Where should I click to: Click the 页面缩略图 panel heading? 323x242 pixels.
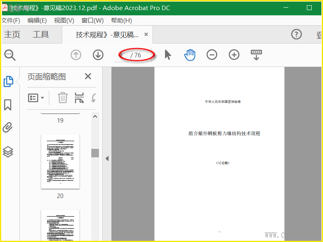click(46, 77)
